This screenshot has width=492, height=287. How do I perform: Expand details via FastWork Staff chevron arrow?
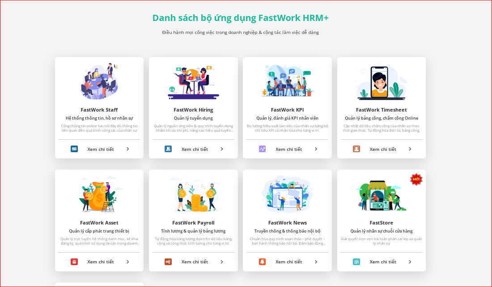(127, 149)
